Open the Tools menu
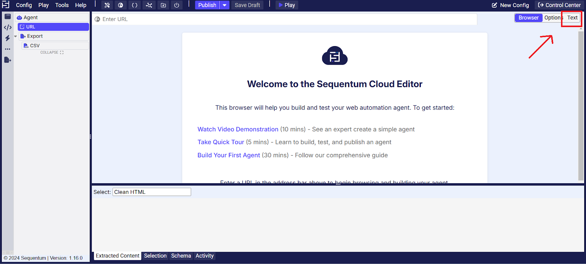The width and height of the screenshot is (586, 264). (x=62, y=5)
